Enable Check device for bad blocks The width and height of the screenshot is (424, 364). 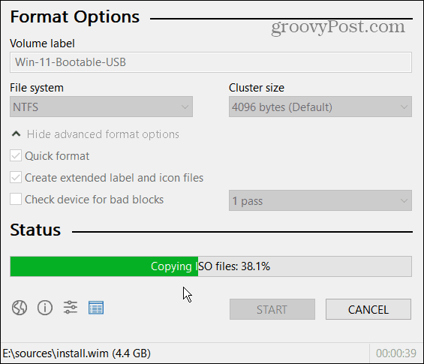click(16, 200)
